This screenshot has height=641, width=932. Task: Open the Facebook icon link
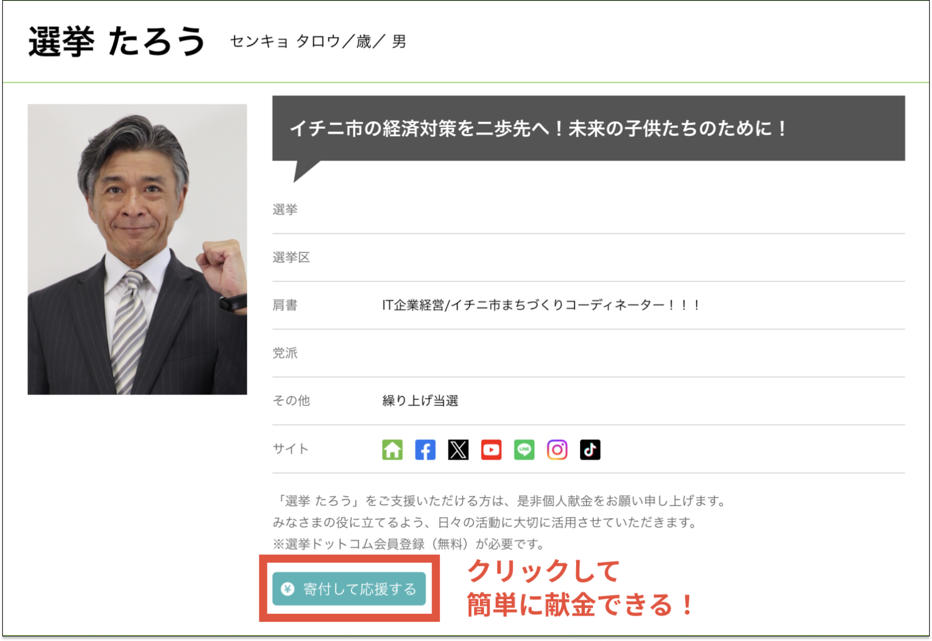[425, 449]
